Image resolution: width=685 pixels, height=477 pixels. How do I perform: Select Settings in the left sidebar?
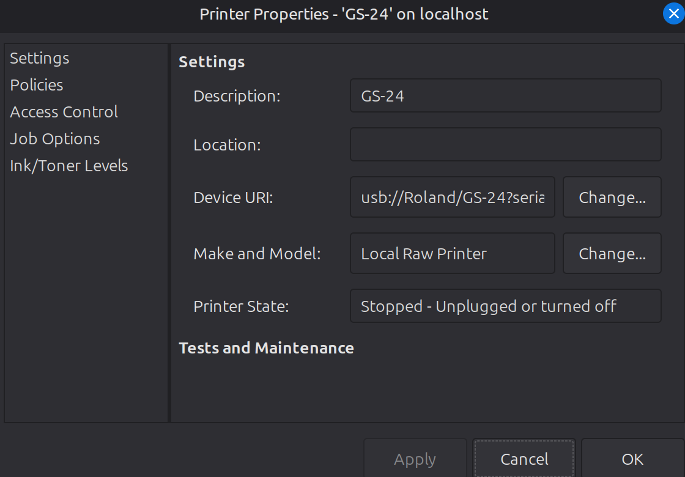(x=40, y=58)
